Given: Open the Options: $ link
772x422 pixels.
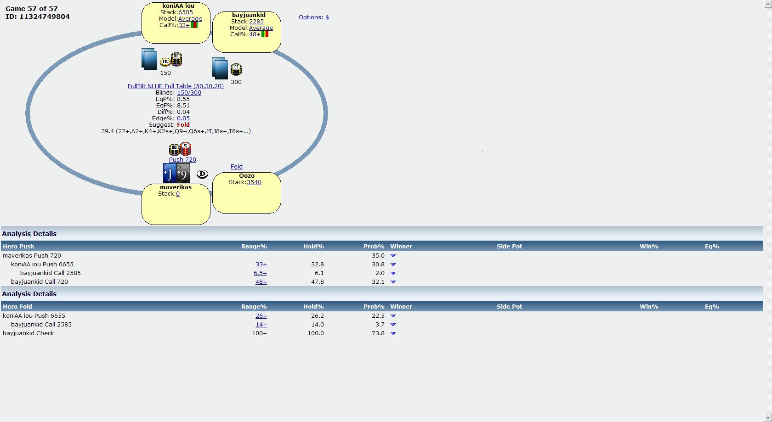Looking at the screenshot, I should [x=313, y=17].
